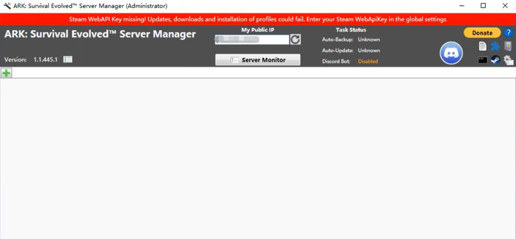Refresh the public IP address
This screenshot has width=516, height=239.
tap(295, 40)
